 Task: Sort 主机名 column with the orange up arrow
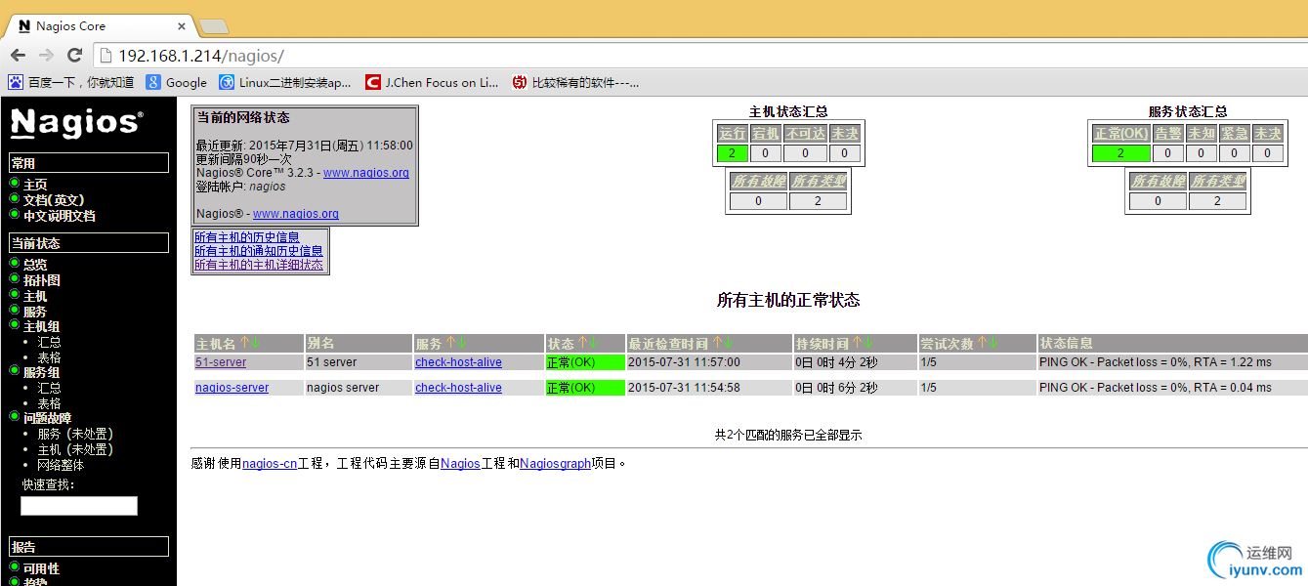(244, 344)
